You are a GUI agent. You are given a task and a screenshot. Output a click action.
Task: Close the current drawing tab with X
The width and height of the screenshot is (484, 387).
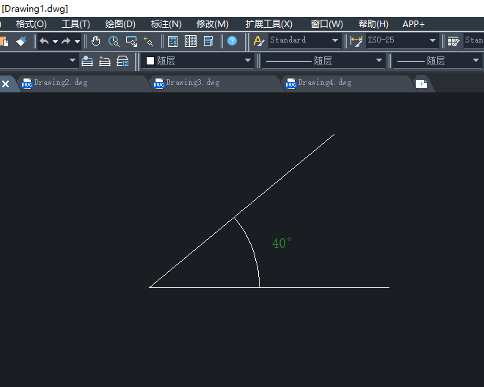pyautogui.click(x=6, y=84)
